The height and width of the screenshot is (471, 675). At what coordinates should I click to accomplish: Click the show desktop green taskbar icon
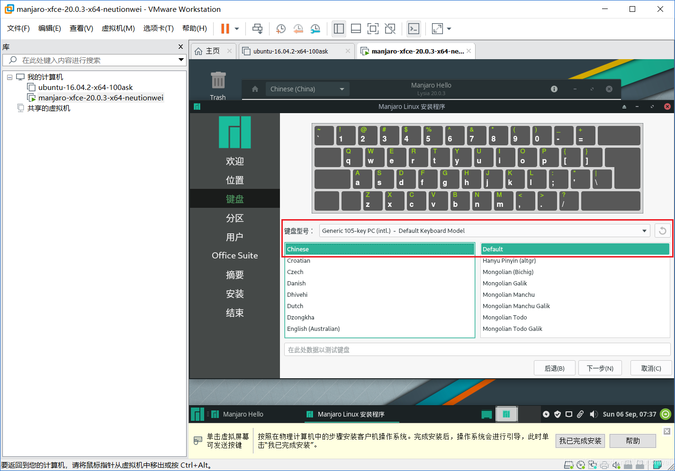click(x=486, y=415)
